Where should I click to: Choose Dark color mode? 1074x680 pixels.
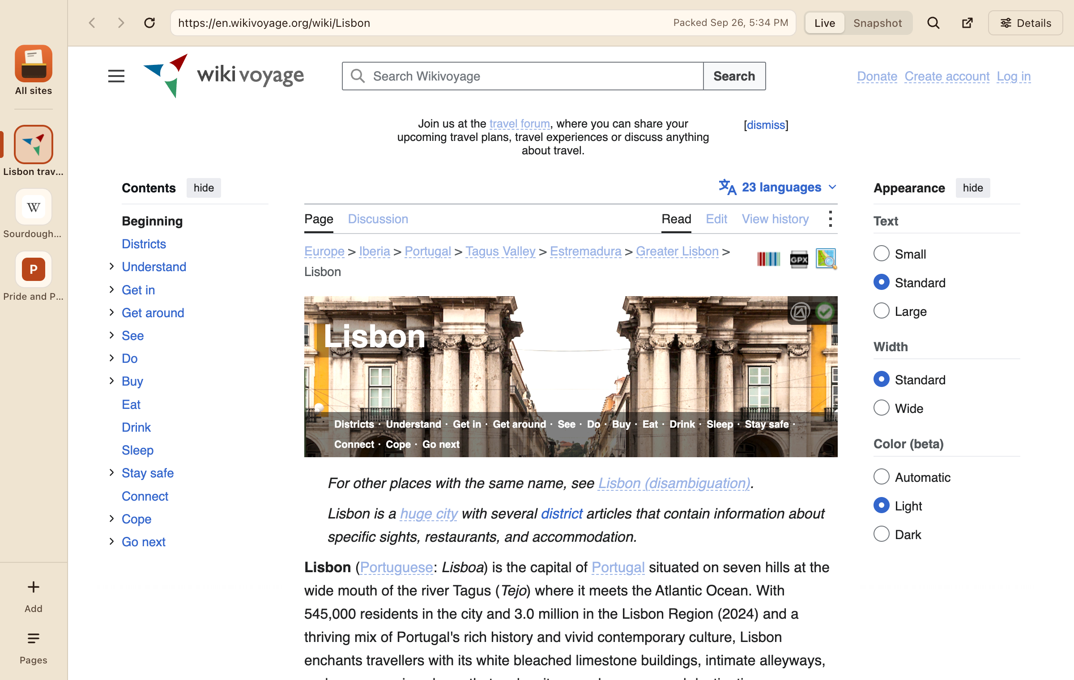[882, 534]
